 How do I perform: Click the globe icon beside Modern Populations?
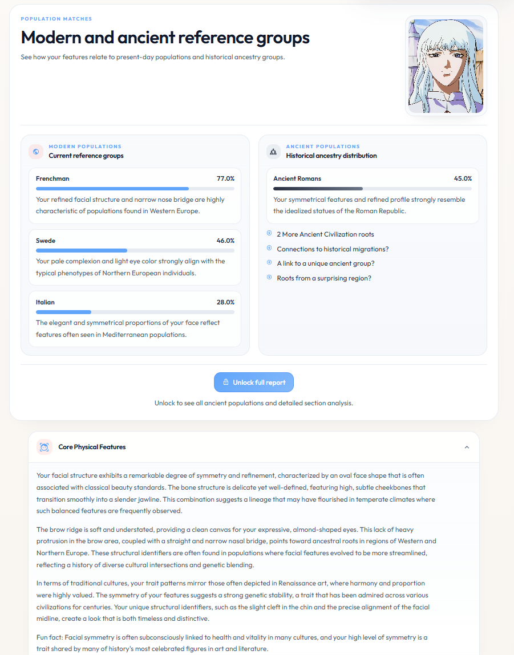pyautogui.click(x=36, y=152)
